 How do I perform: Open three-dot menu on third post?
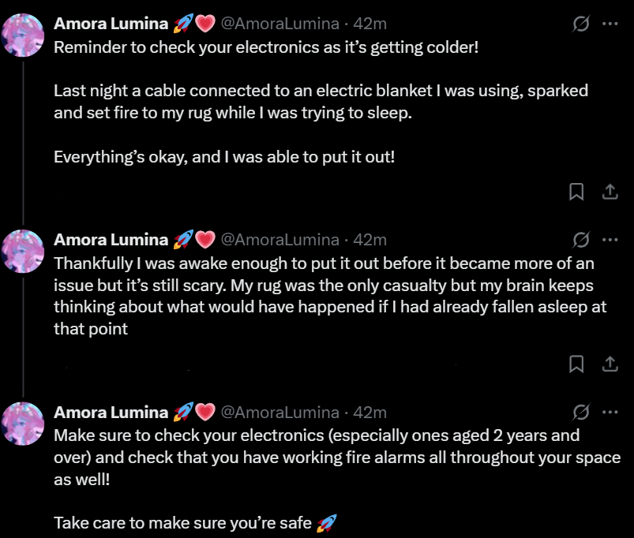[610, 412]
